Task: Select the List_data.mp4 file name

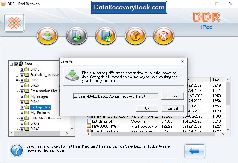Action: tap(102, 121)
